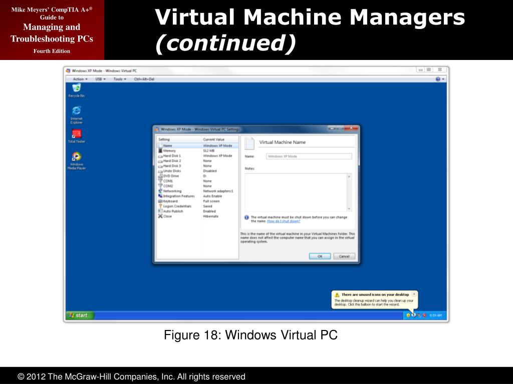Viewport: 513px width, 384px height.
Task: Click the 'Full screen' keyboard value
Action: point(211,201)
